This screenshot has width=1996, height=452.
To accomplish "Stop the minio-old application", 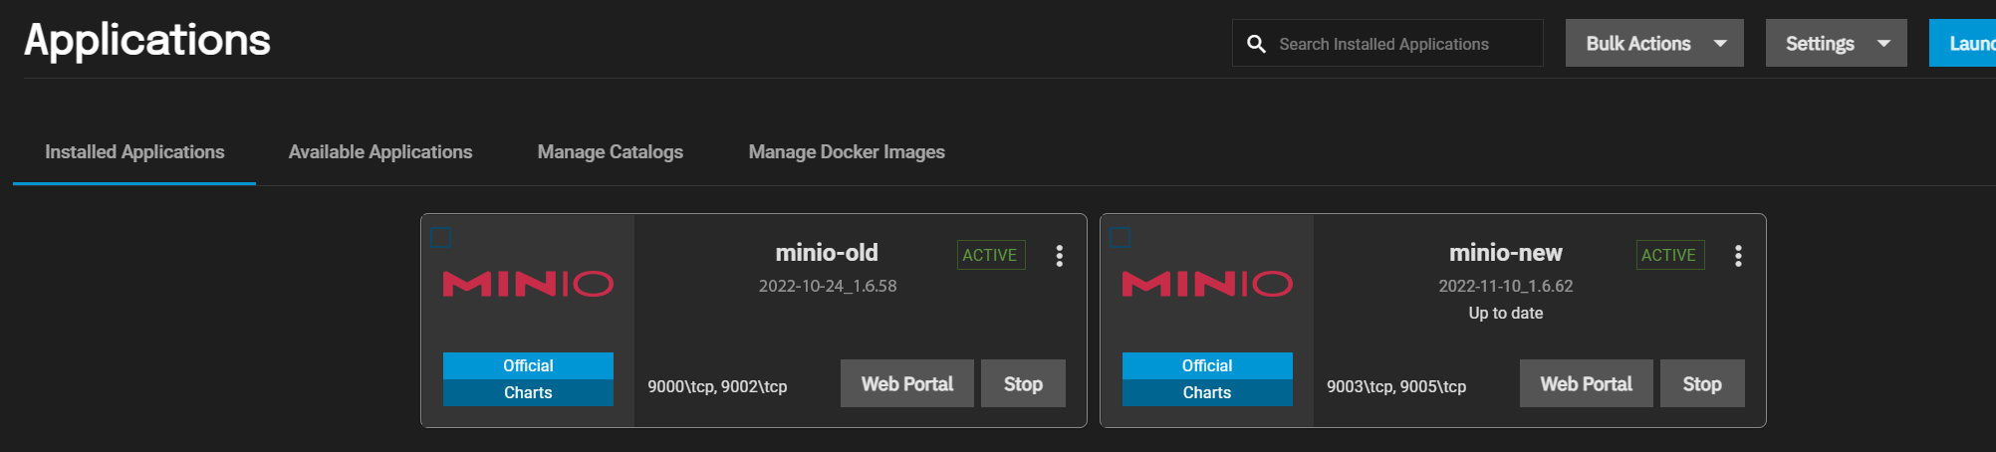I will 1023,384.
